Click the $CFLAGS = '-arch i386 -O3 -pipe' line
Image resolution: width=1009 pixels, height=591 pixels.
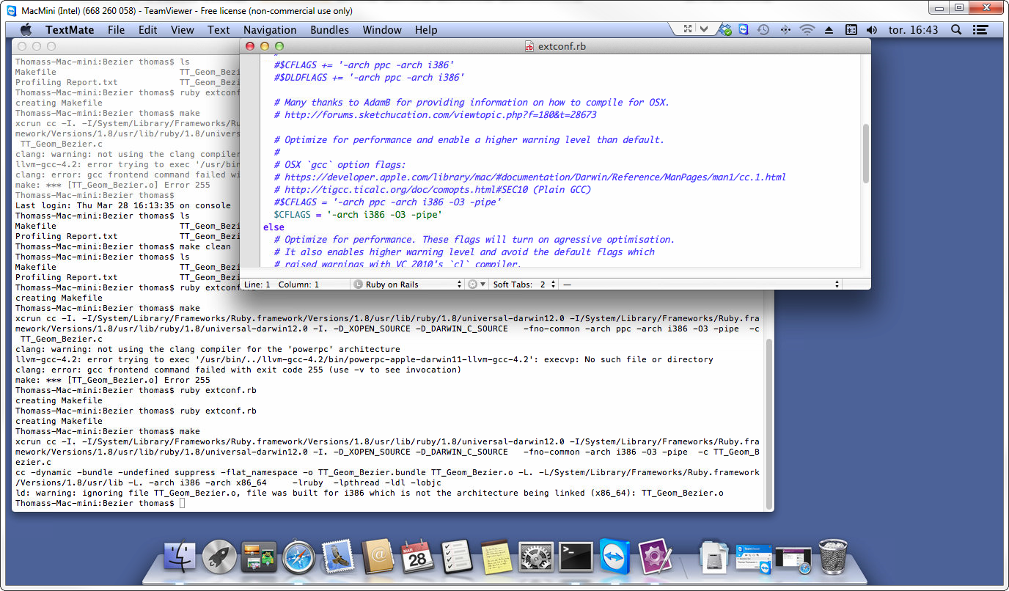[x=358, y=214]
